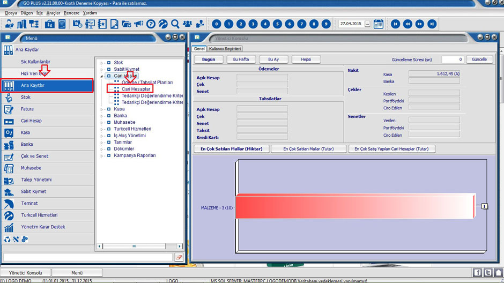Open Çek ve Senet in the sidebar
504x283 pixels.
(48, 156)
